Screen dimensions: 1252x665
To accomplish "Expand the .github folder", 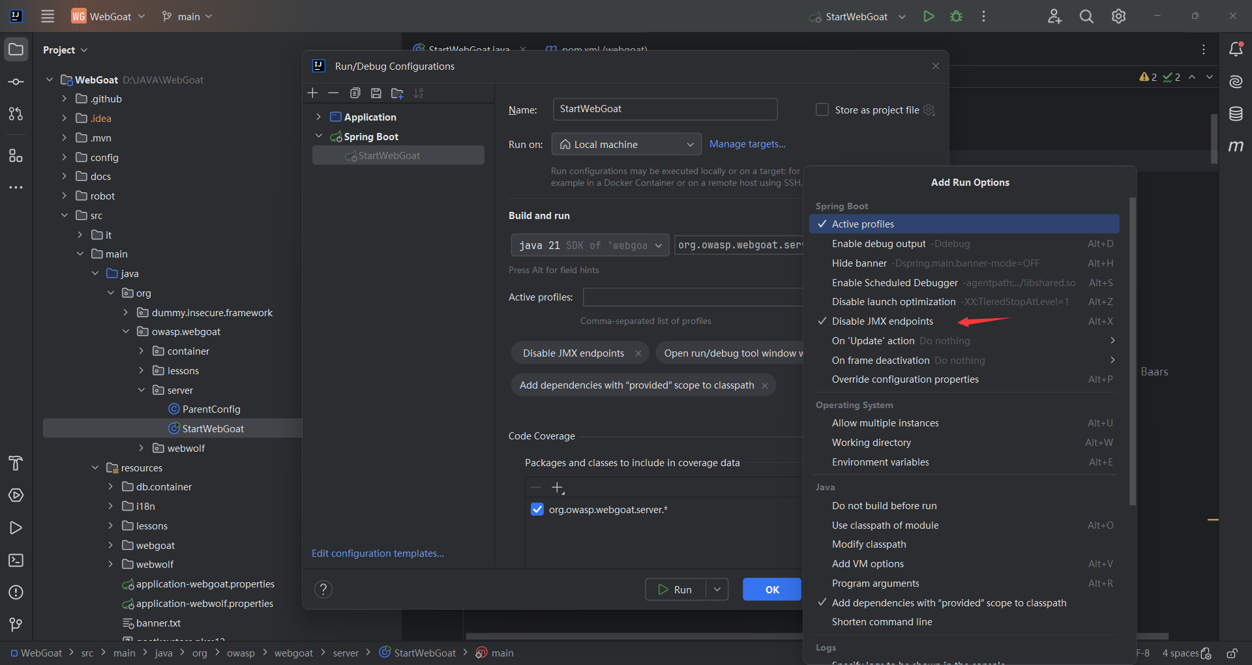I will tap(64, 98).
